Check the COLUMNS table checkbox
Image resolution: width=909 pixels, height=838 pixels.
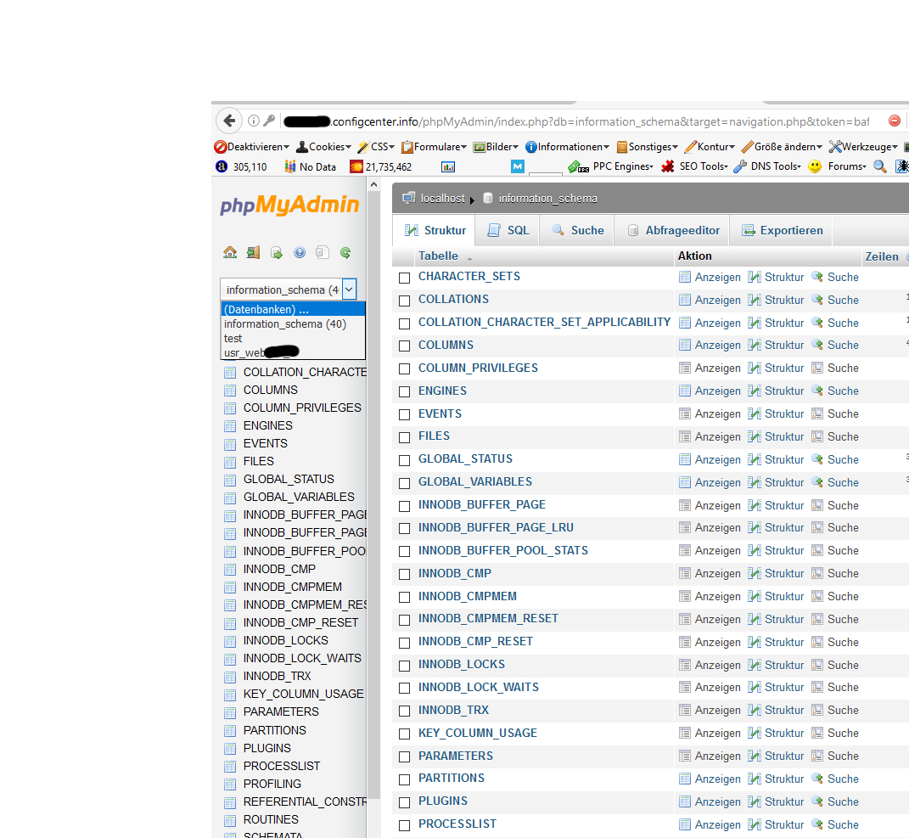(405, 346)
